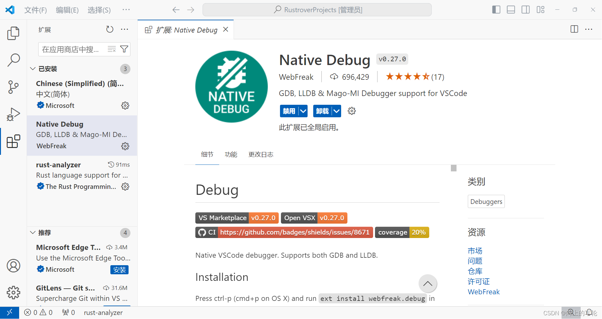Open settings gear for Native Debug in list
Viewport: 602px width, 319px height.
125,146
